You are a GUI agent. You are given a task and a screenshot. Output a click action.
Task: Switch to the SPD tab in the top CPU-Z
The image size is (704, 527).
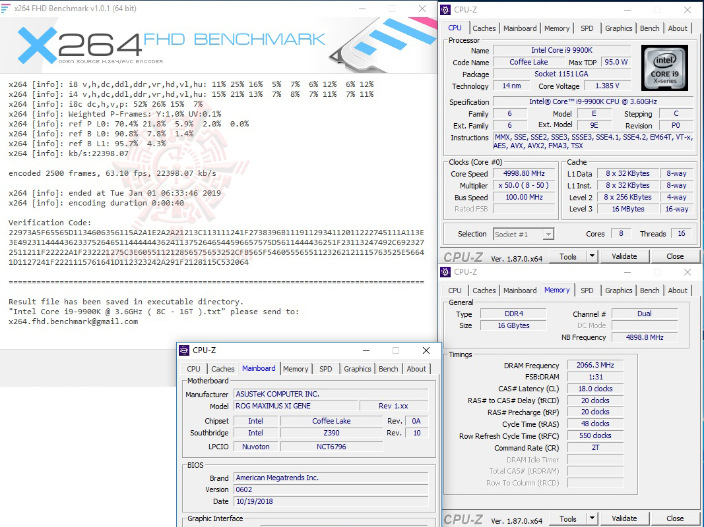(x=587, y=28)
